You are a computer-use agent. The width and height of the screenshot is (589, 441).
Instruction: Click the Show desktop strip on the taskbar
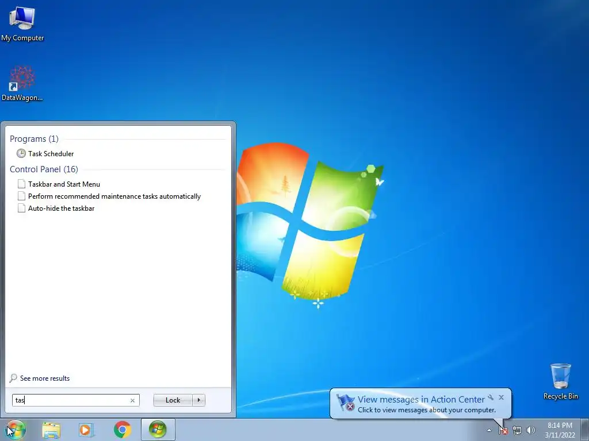(x=585, y=430)
